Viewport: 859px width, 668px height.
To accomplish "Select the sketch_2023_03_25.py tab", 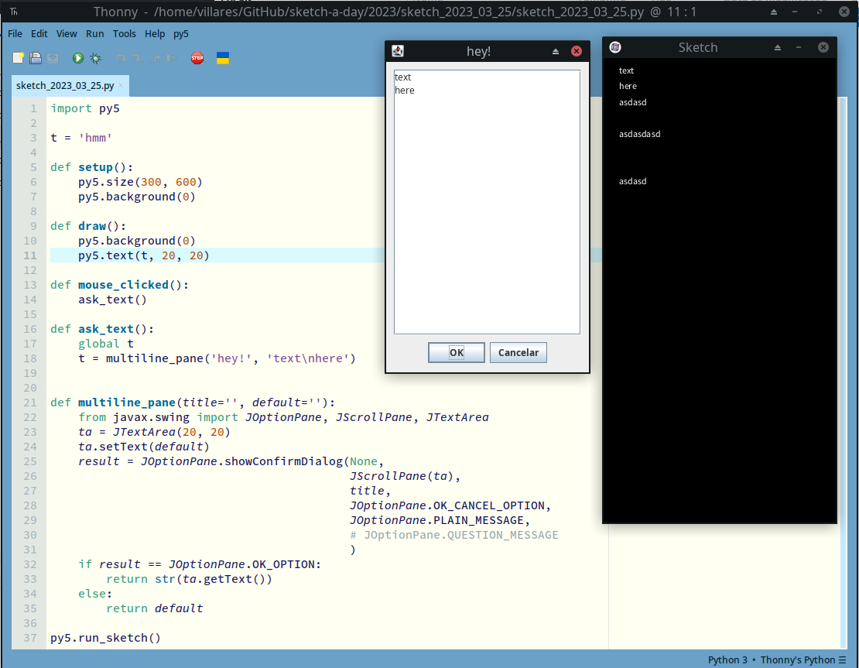I will (x=65, y=85).
